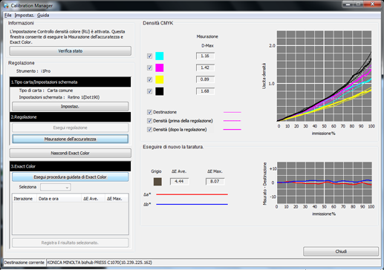
Task: Click the 3.Exact Color section header
Action: coord(71,166)
